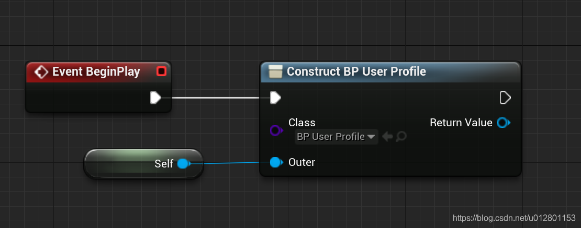Click the blue Outer input pin
This screenshot has width=581, height=228.
[x=275, y=162]
